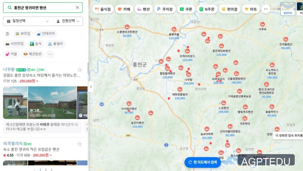Select the 편의점 map category

230,9
